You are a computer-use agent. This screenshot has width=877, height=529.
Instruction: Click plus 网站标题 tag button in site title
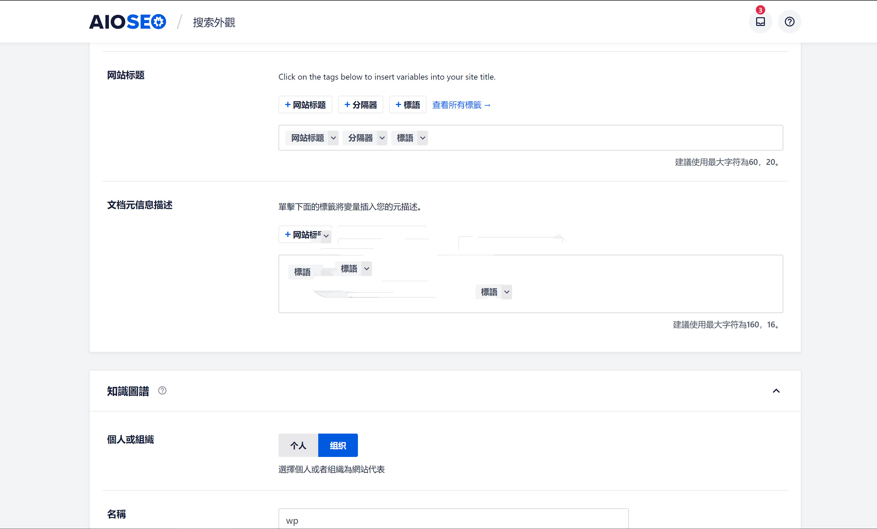(x=305, y=104)
